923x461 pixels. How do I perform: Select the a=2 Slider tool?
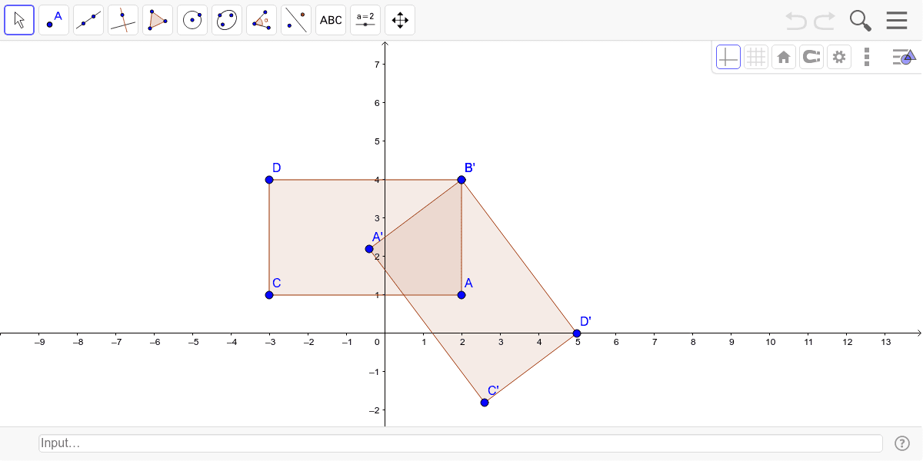(x=365, y=20)
